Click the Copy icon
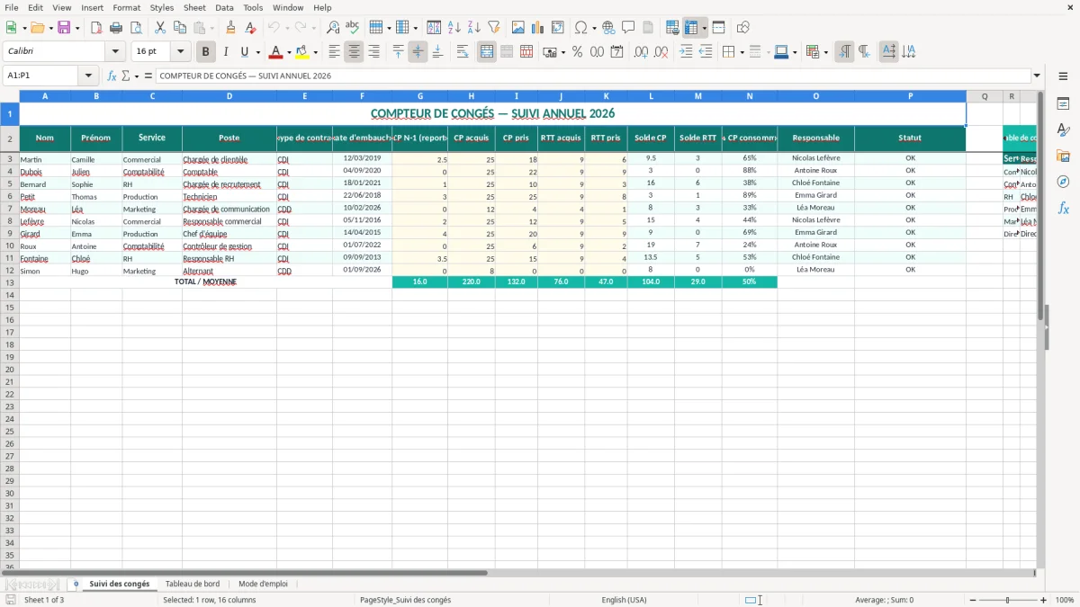 [x=179, y=28]
